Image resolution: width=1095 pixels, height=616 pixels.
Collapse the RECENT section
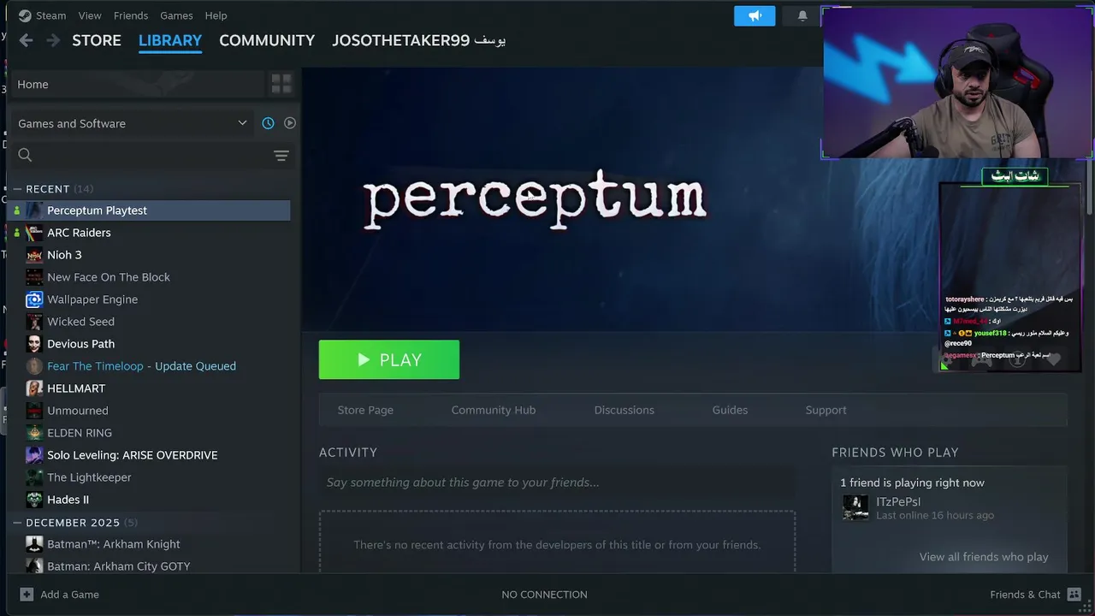[x=16, y=189]
